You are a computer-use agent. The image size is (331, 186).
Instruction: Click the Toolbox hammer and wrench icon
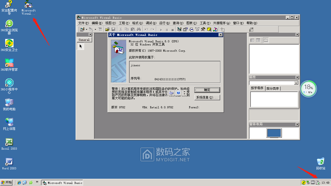(203, 29)
